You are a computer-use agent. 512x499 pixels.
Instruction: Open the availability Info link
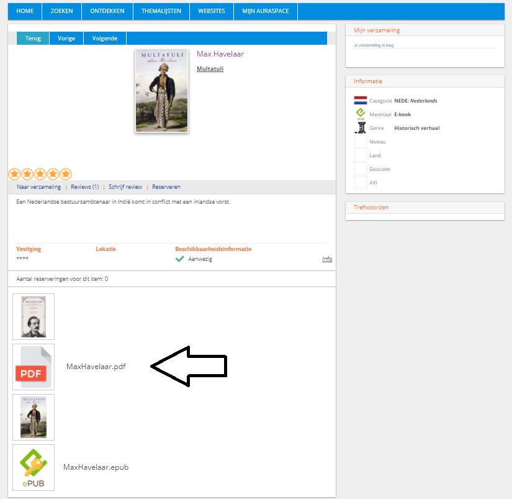pyautogui.click(x=327, y=259)
